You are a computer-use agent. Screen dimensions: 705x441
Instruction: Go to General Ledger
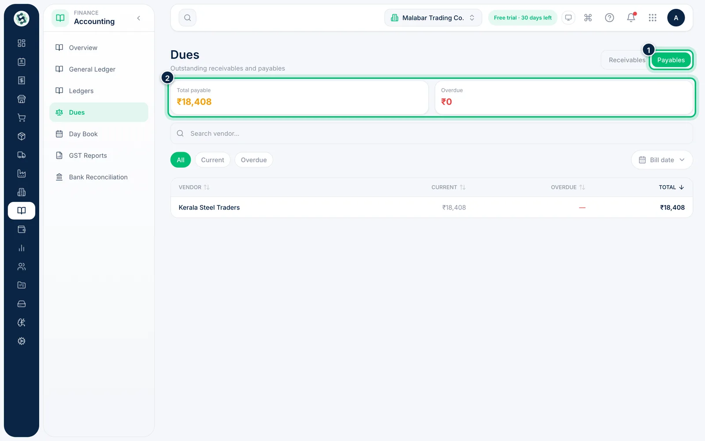(99, 69)
